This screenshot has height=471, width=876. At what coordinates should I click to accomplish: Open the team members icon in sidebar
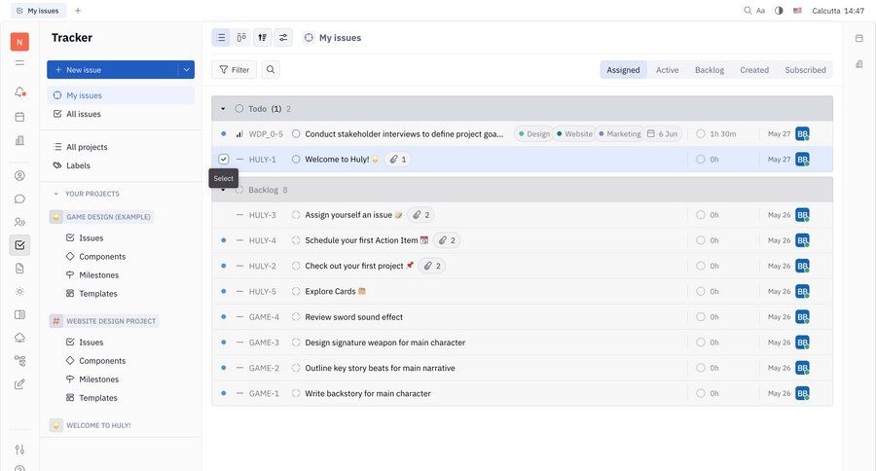[19, 222]
